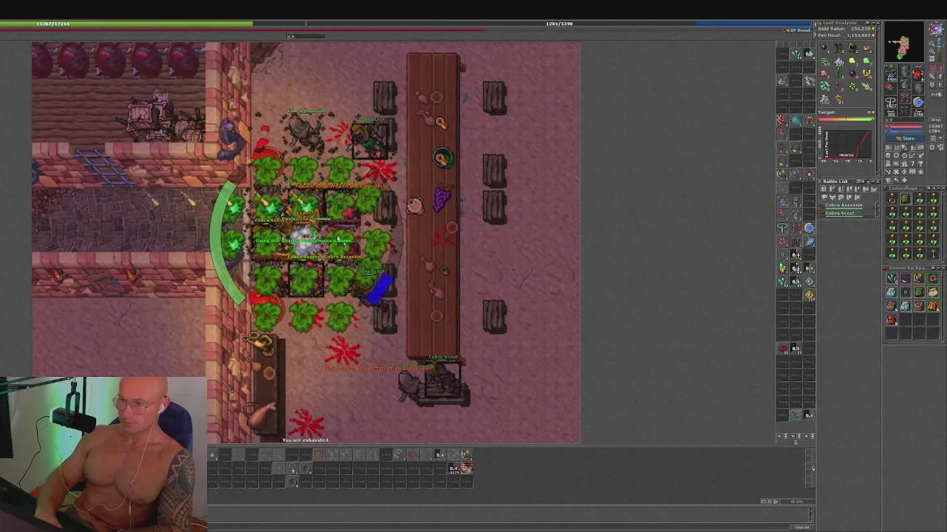Select the purple orb in Loot Analyser
The height and width of the screenshot is (532, 947).
853,73
